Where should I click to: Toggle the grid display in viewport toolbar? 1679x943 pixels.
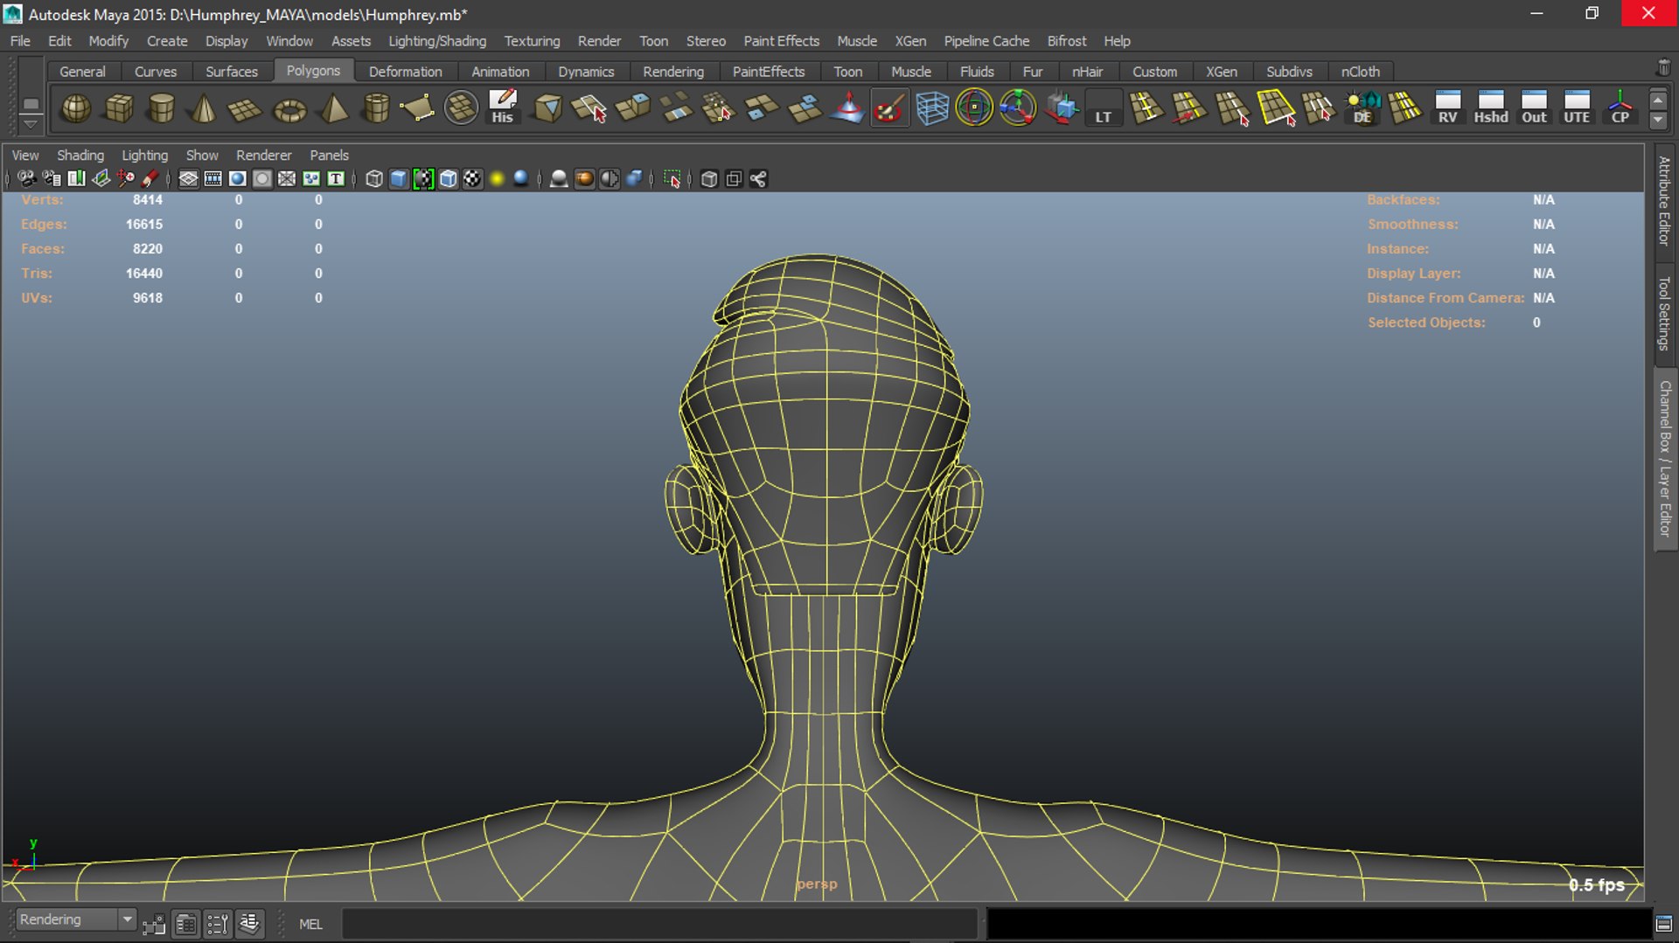(x=188, y=179)
